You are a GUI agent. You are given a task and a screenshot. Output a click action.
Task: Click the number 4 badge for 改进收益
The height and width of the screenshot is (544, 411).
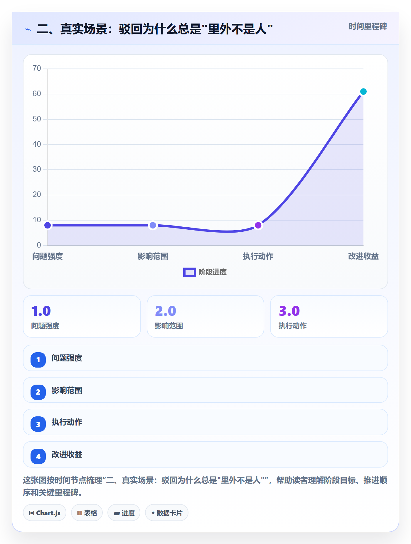click(x=38, y=456)
